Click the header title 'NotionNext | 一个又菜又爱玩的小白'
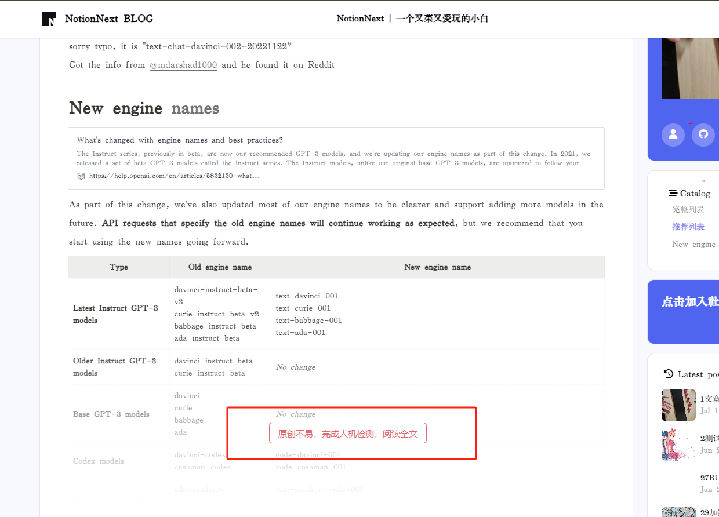 (413, 19)
